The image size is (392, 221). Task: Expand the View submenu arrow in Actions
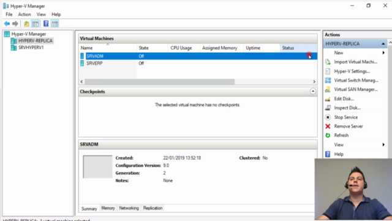[383, 145]
